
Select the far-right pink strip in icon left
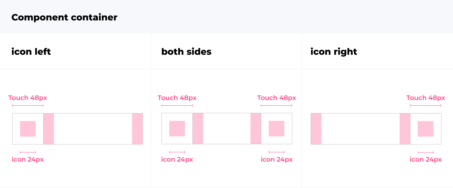coord(138,129)
